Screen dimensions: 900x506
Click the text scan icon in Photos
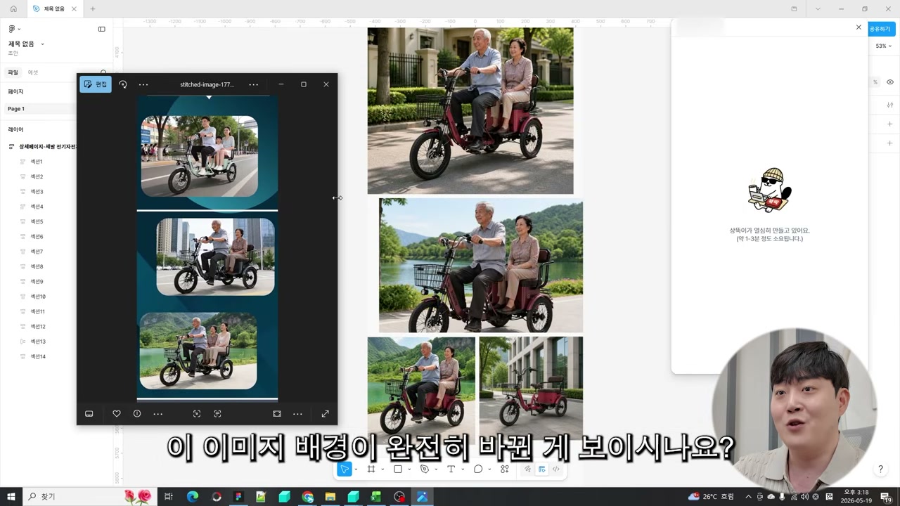[x=217, y=414]
